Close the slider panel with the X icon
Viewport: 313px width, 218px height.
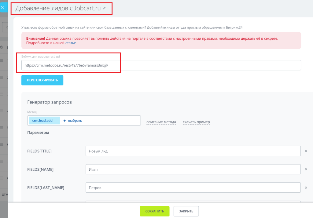click(2, 7)
